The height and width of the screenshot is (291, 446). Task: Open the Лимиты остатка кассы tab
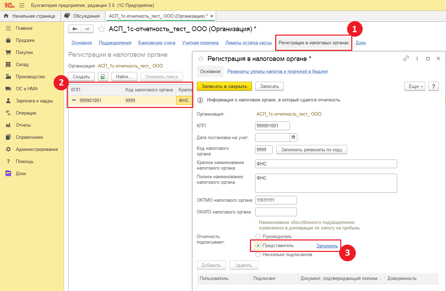coord(248,43)
